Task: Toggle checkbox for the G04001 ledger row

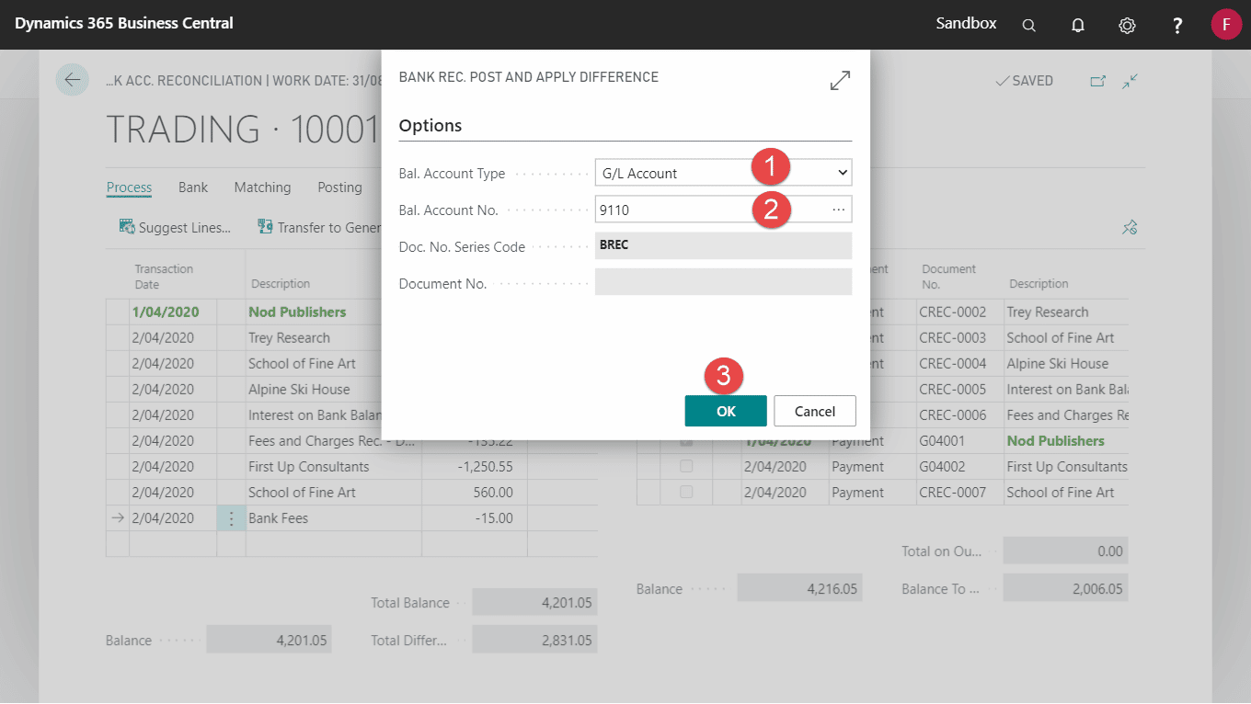Action: 686,441
